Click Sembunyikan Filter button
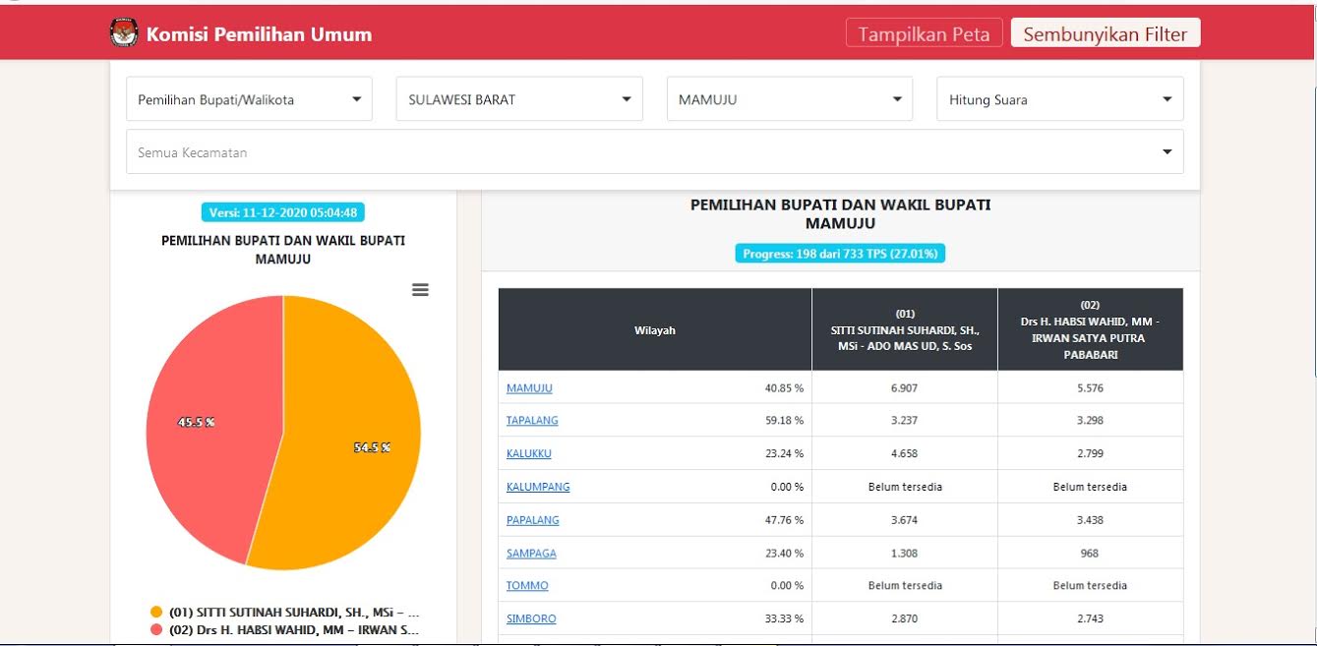Screen dimensions: 1317x646 (x=1105, y=33)
